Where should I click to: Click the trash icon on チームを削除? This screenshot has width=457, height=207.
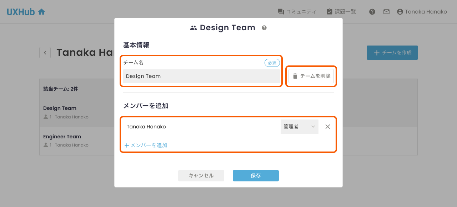295,76
